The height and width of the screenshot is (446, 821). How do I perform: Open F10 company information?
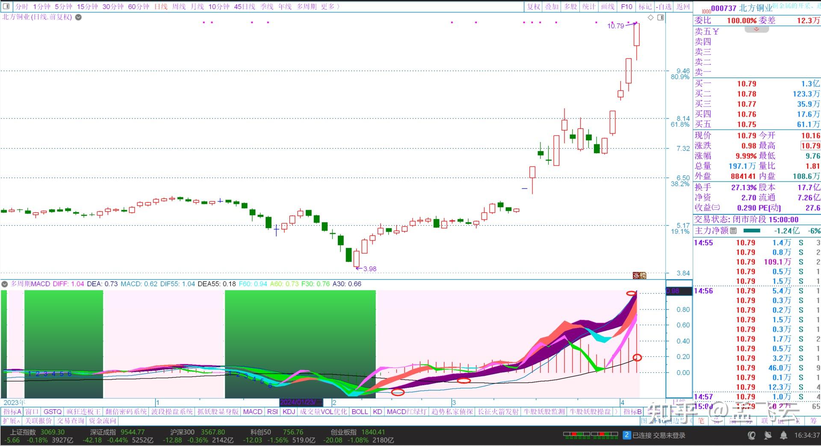[626, 7]
